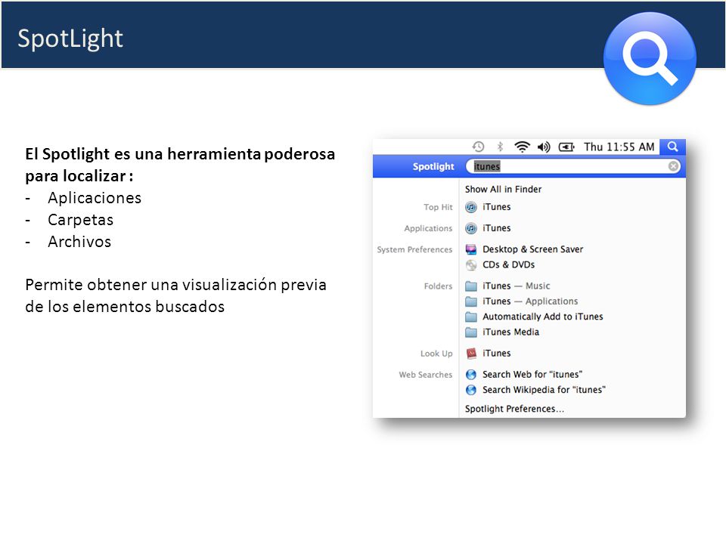The width and height of the screenshot is (726, 544).
Task: Click folder icon beside iTunes — Music
Action: pyautogui.click(x=471, y=286)
